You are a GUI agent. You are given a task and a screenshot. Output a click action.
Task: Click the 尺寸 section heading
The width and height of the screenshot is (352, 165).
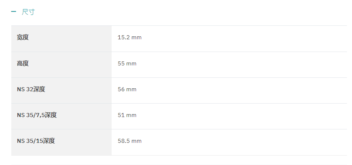coord(28,12)
